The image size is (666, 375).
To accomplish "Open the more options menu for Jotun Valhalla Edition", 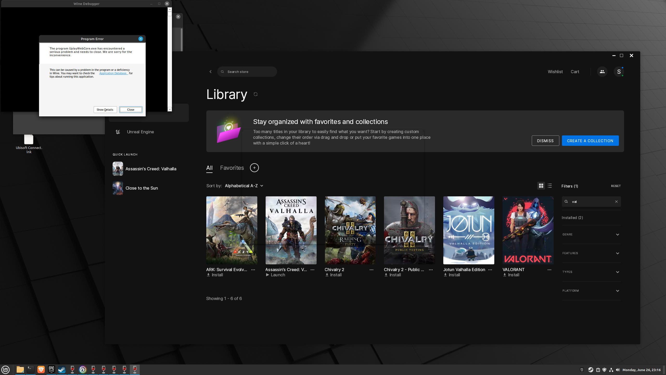I will [490, 270].
